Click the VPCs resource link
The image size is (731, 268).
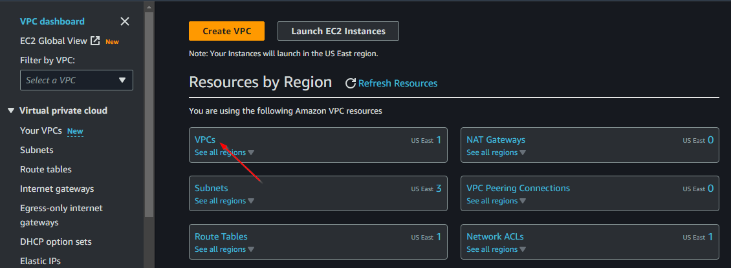[x=205, y=139]
